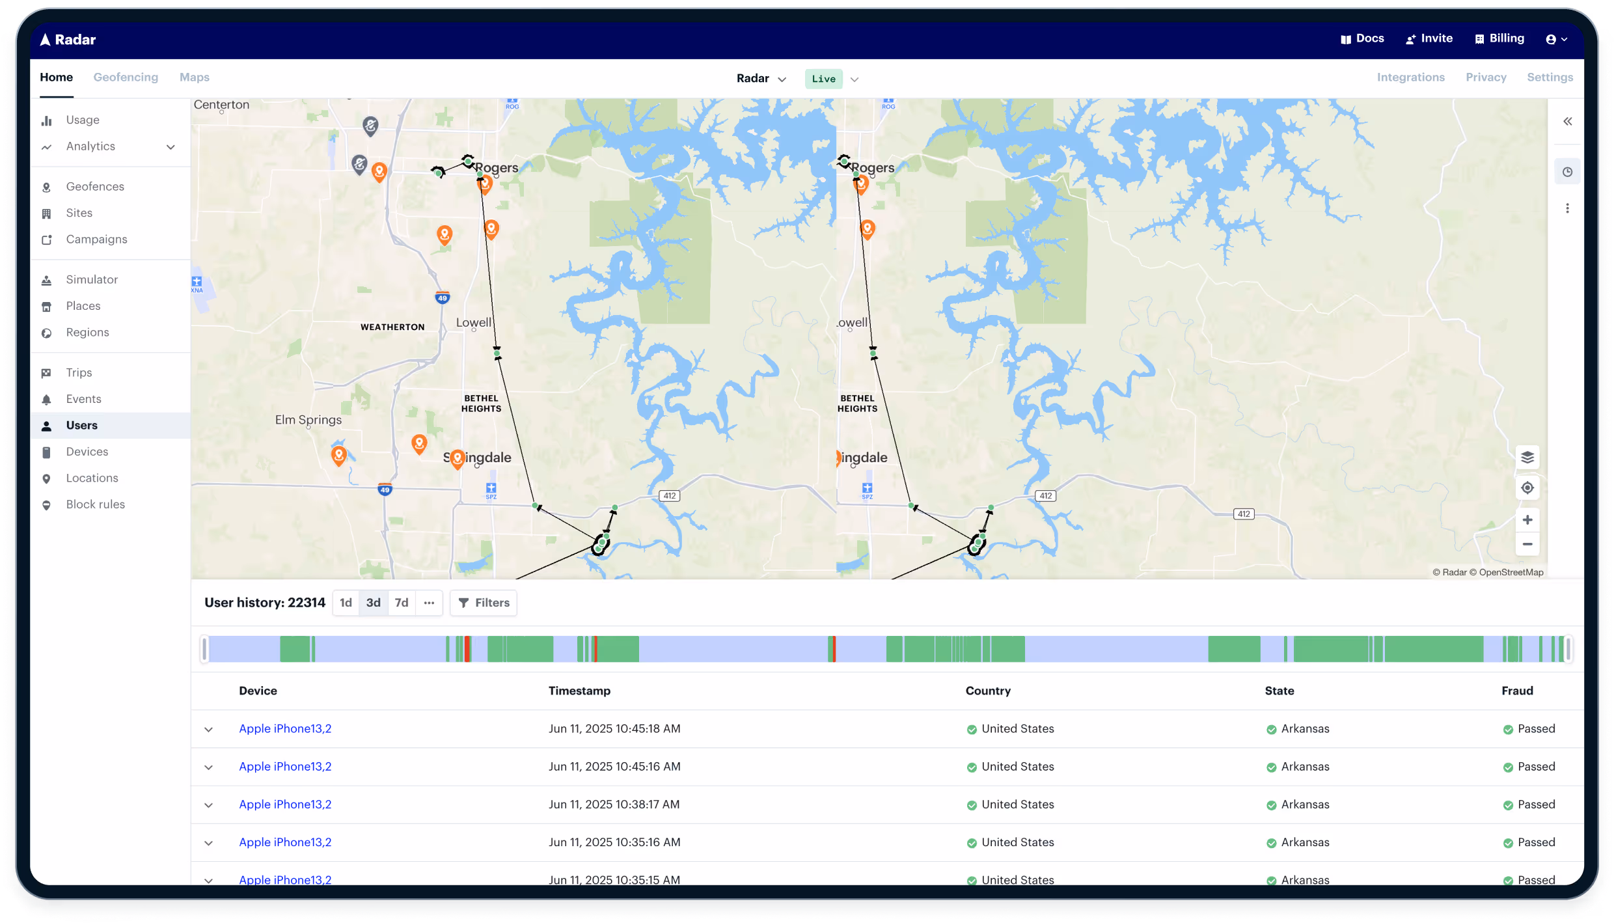Open the vertical three-dot menu

[x=1567, y=208]
